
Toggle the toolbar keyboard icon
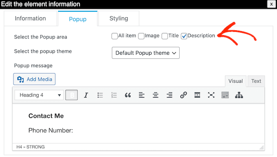pyautogui.click(x=225, y=95)
